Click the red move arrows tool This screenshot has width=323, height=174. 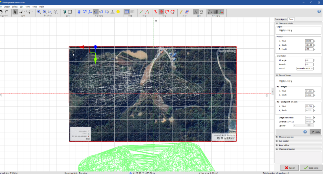click(x=161, y=12)
